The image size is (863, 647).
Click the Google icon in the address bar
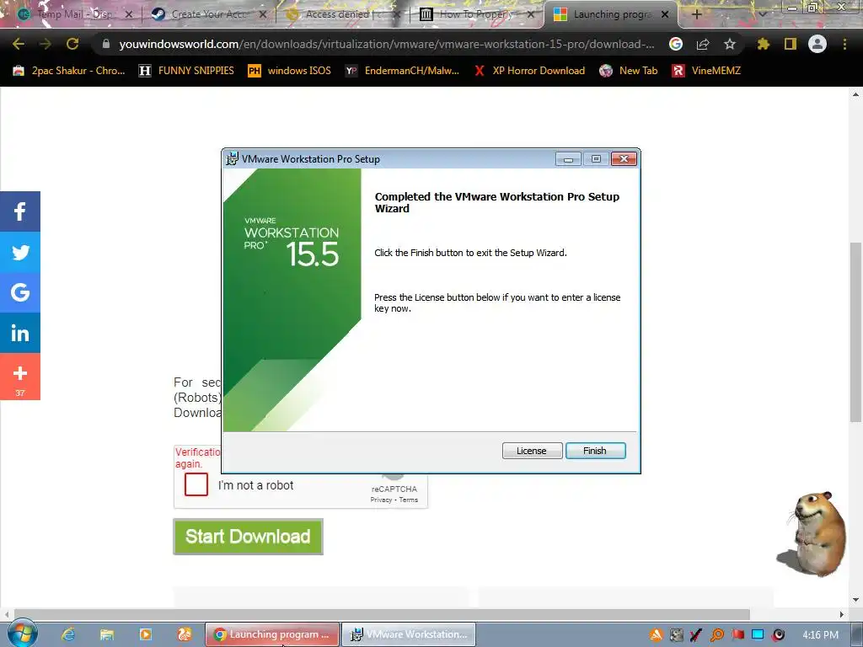click(x=676, y=44)
